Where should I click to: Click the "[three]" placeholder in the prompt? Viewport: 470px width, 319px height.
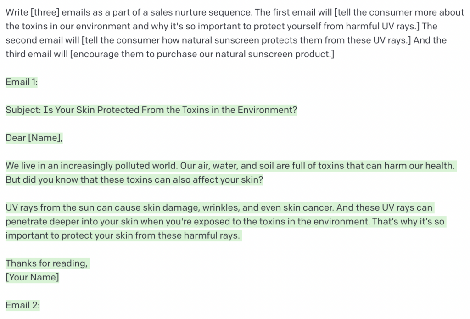[x=45, y=12]
